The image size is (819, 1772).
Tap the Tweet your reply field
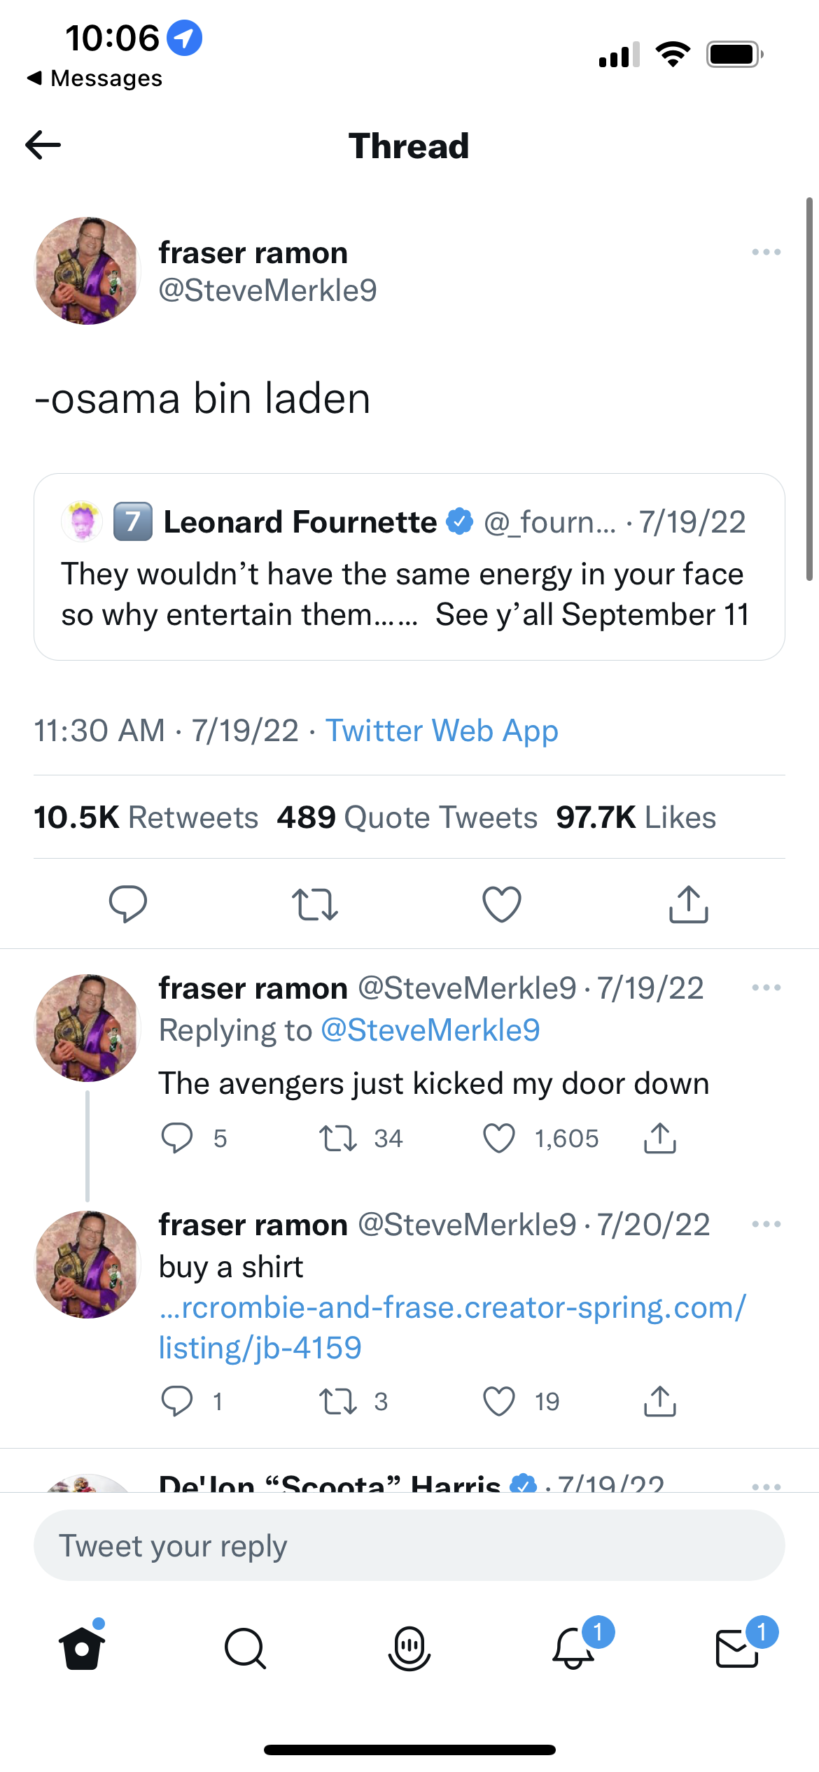(x=409, y=1545)
